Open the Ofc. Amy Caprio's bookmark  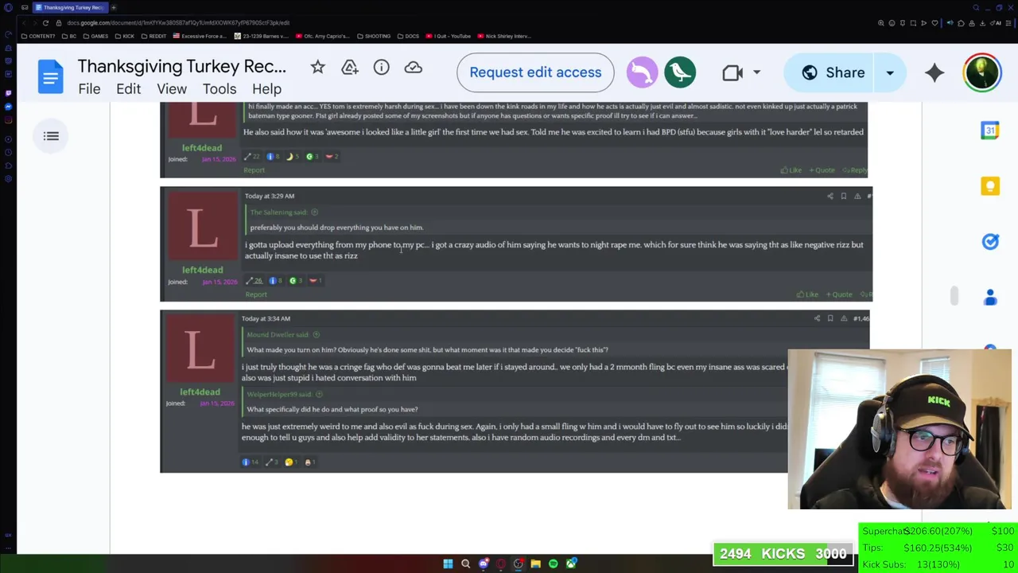point(324,36)
